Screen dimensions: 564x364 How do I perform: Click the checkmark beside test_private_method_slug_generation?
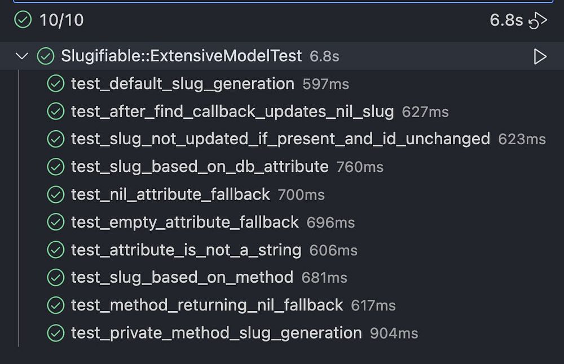coord(55,333)
